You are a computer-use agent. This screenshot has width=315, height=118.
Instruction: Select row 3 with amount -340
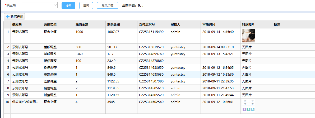point(79,54)
